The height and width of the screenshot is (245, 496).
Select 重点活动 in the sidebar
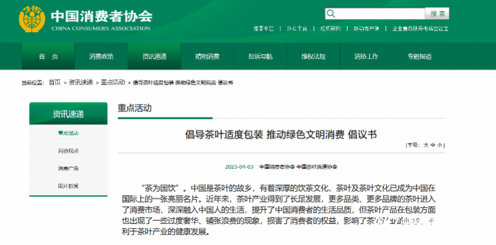[x=68, y=133]
